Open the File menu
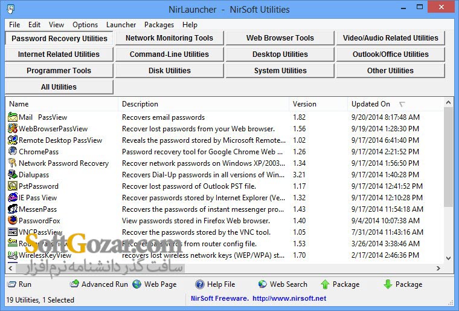The image size is (459, 311). coord(14,25)
